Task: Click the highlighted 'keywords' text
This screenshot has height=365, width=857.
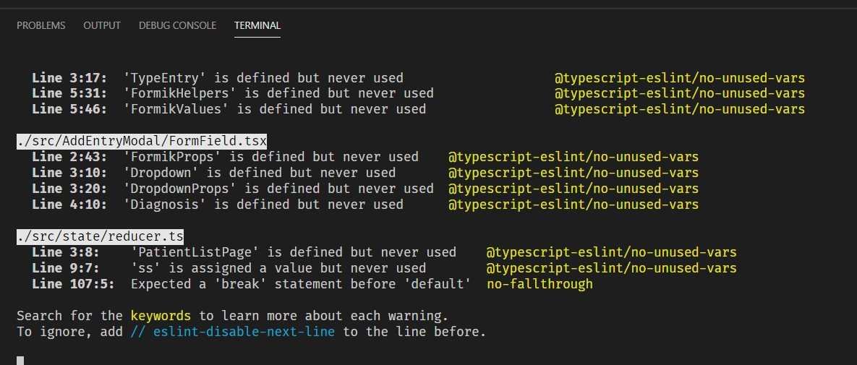Action: click(161, 316)
